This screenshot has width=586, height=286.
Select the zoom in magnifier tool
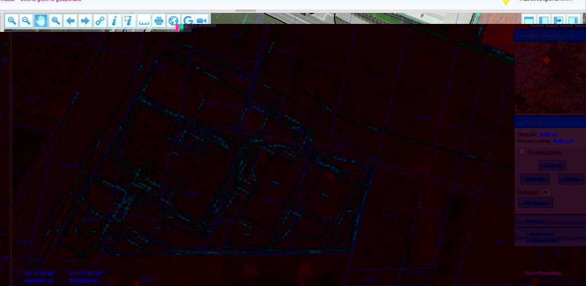pos(11,20)
